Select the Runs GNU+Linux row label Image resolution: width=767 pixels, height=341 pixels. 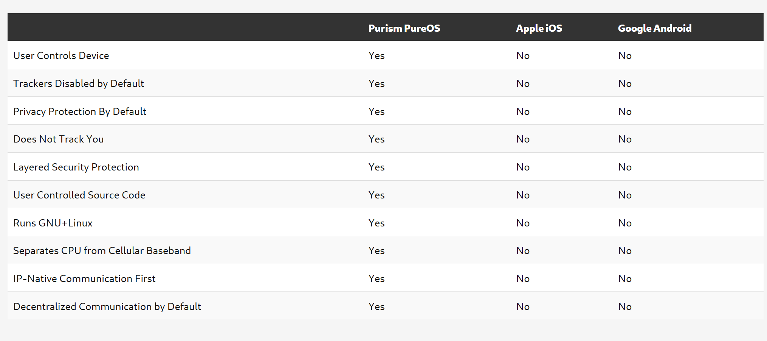tap(53, 223)
